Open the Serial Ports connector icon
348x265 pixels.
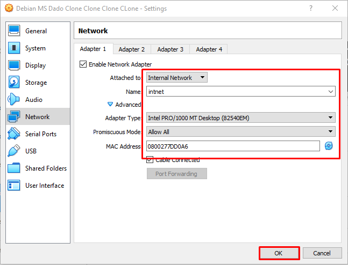pyautogui.click(x=14, y=134)
